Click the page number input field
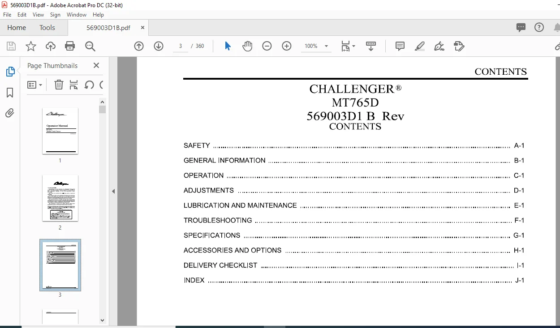Viewport: 560px width, 328px height. [x=181, y=46]
